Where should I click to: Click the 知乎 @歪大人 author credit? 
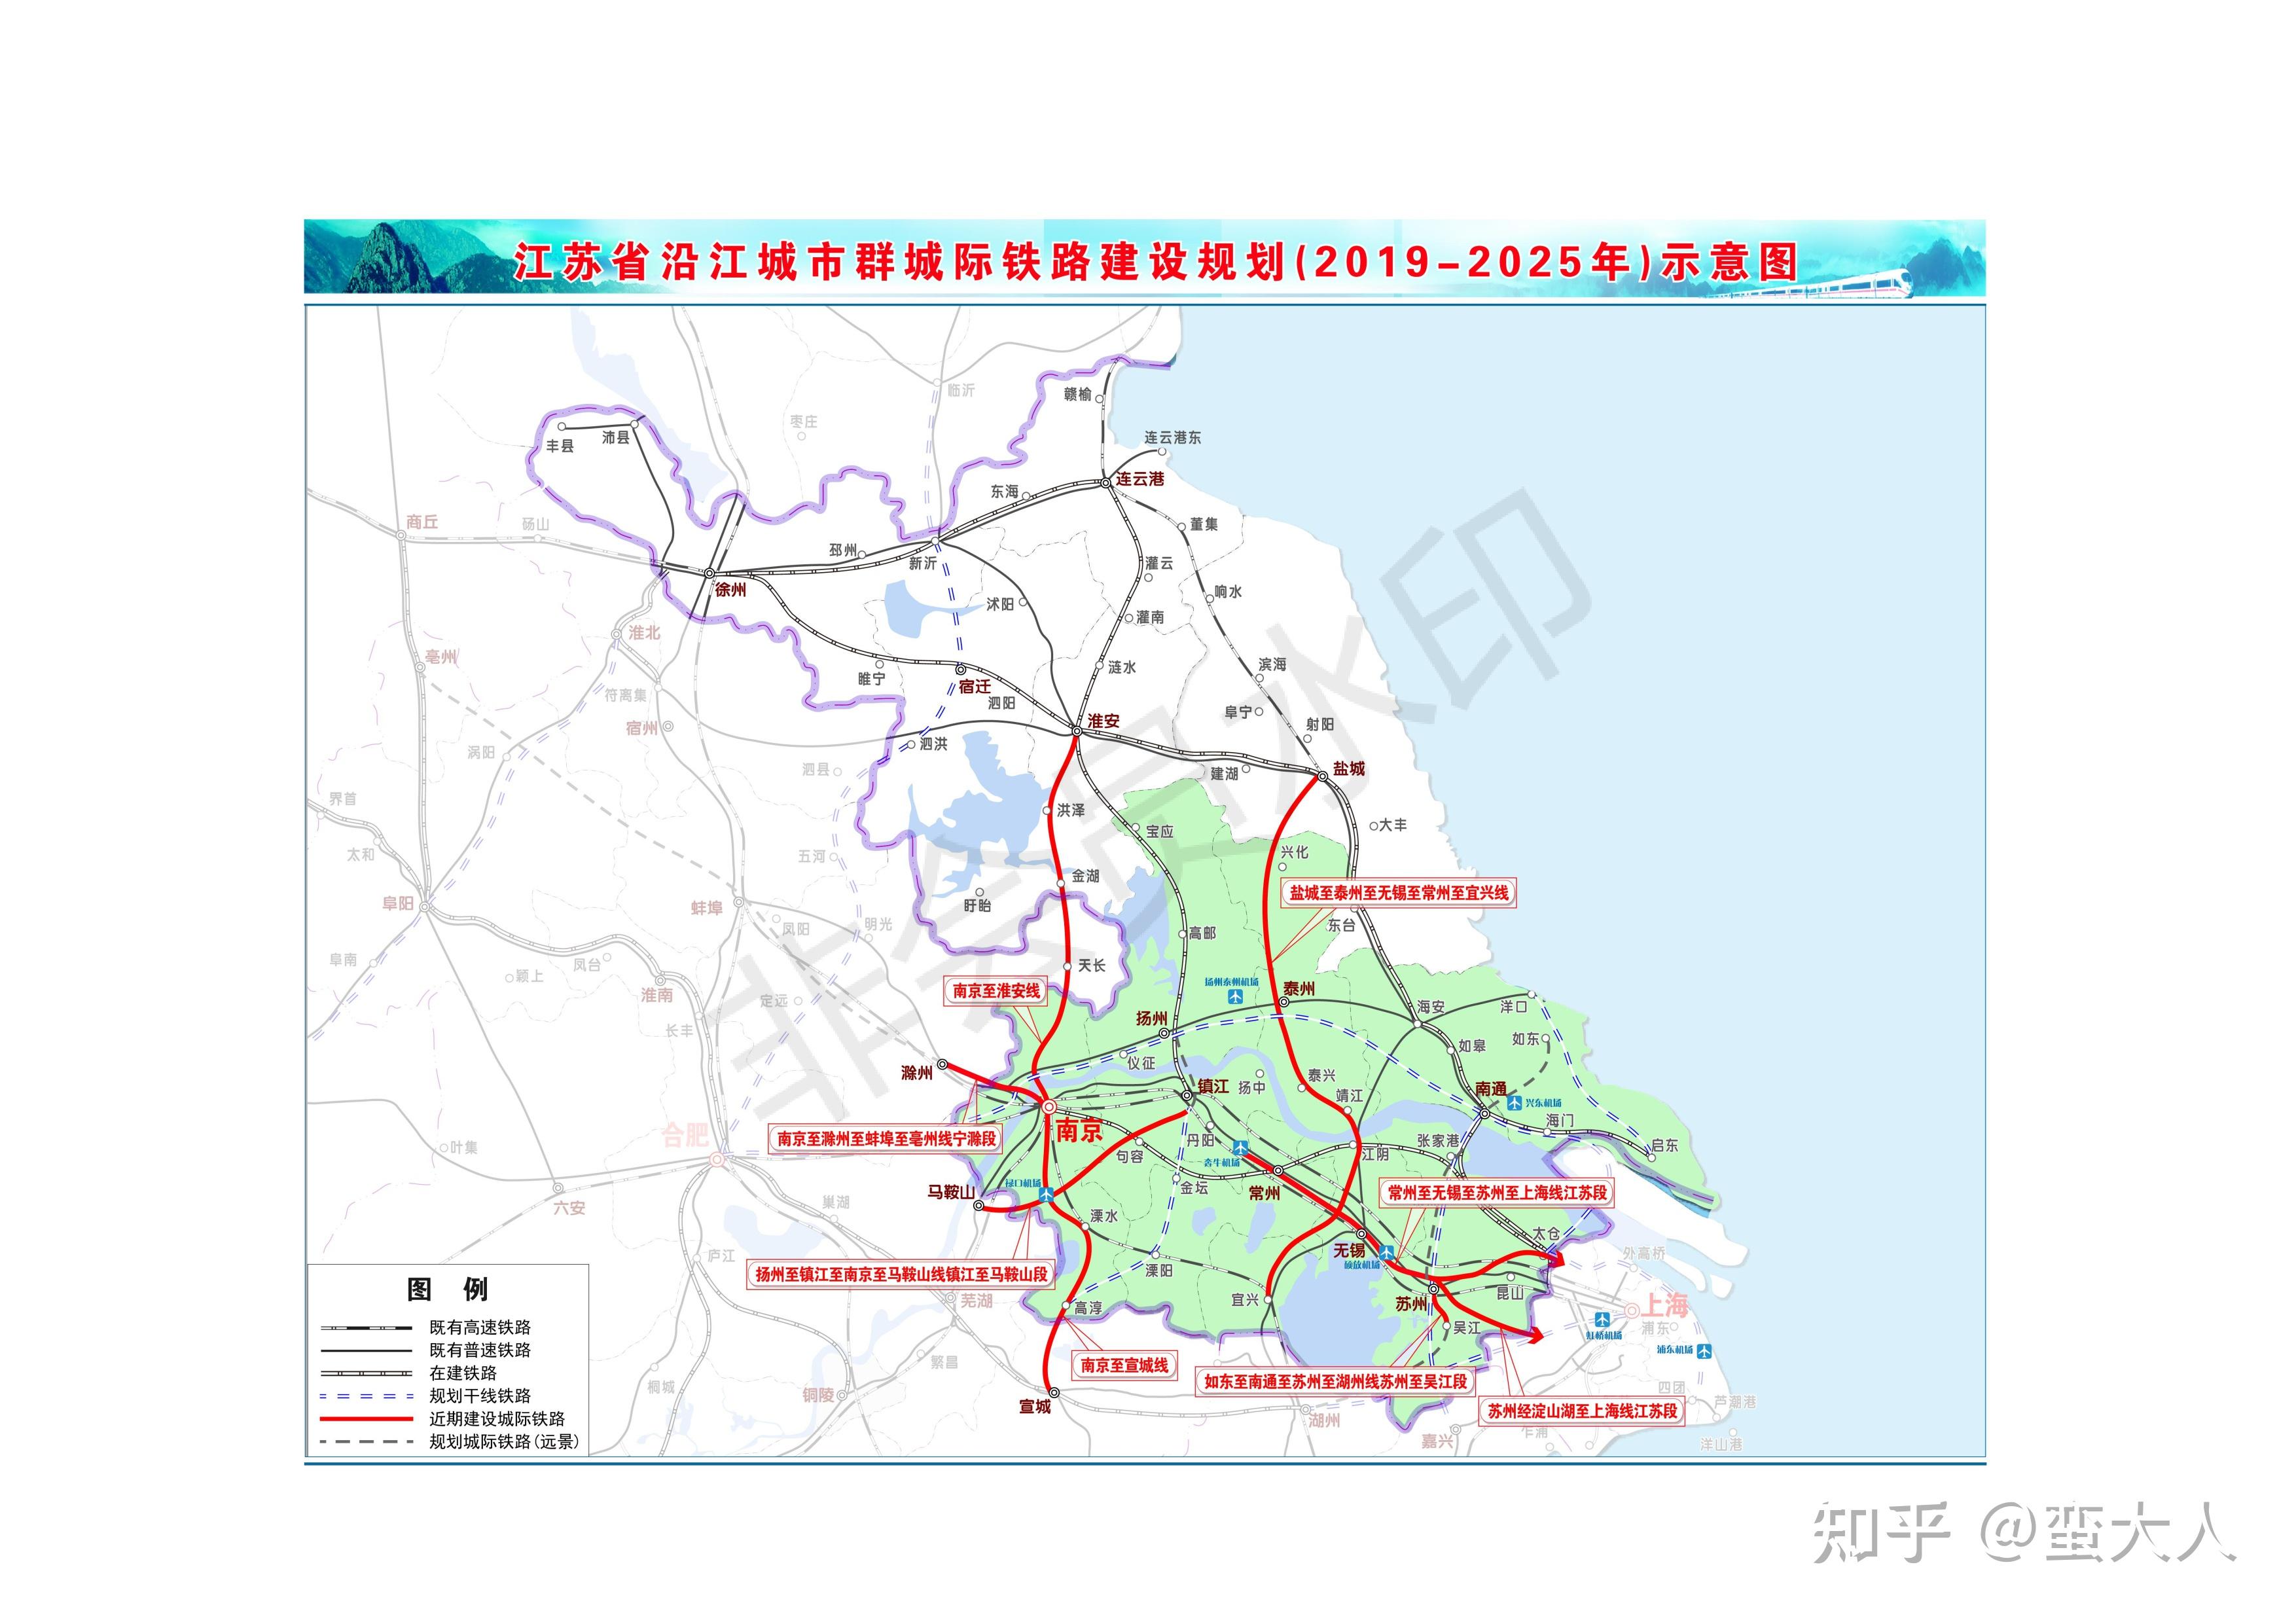click(2024, 1532)
